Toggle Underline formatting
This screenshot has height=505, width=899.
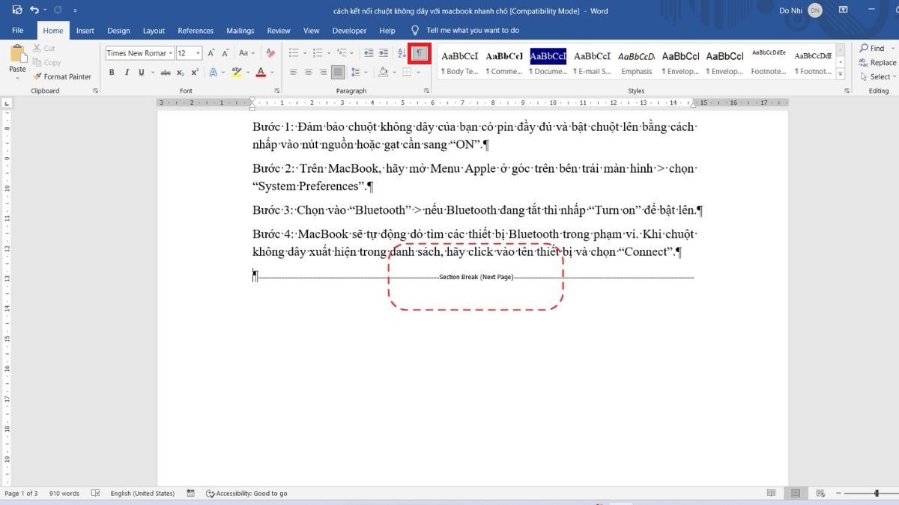tap(142, 73)
